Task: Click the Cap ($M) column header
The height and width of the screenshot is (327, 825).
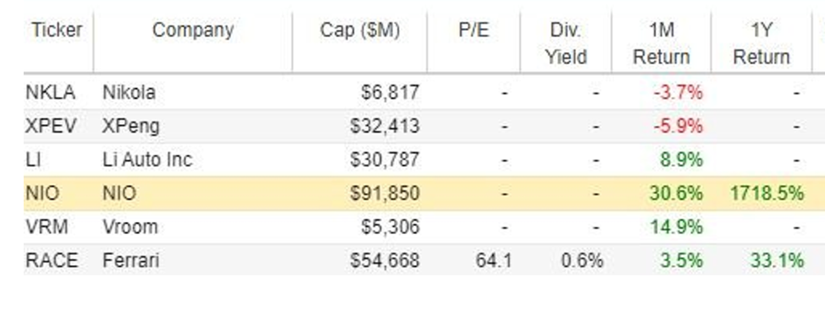Action: coord(360,31)
